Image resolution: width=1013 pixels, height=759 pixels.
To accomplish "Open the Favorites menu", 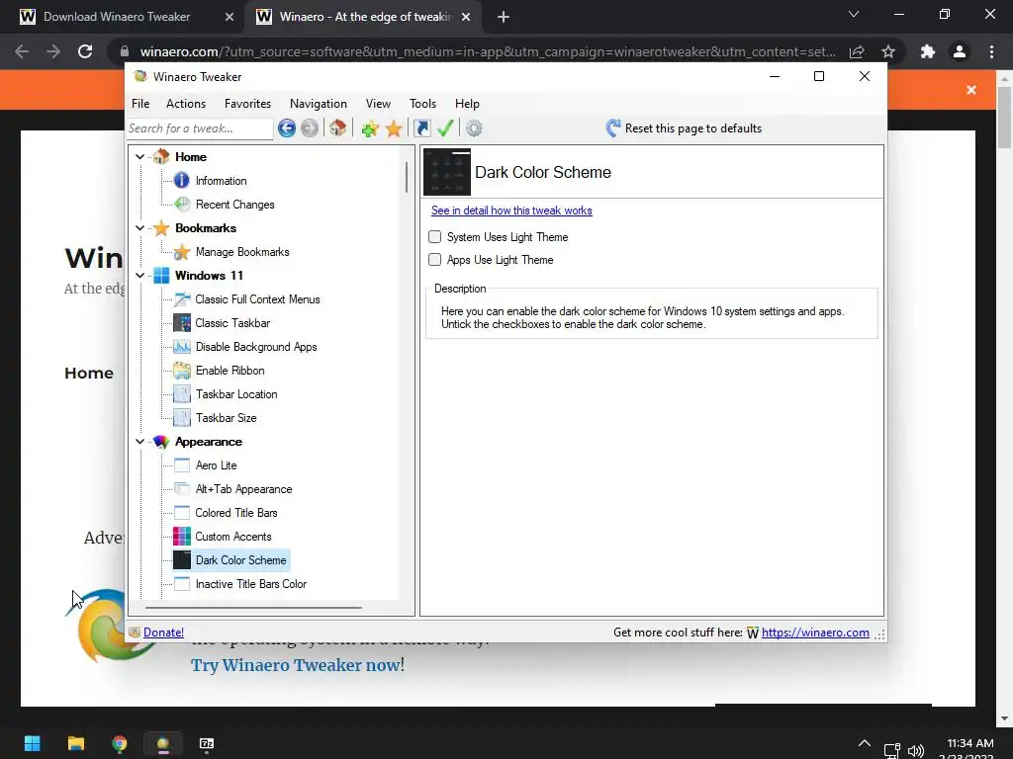I will tap(247, 103).
